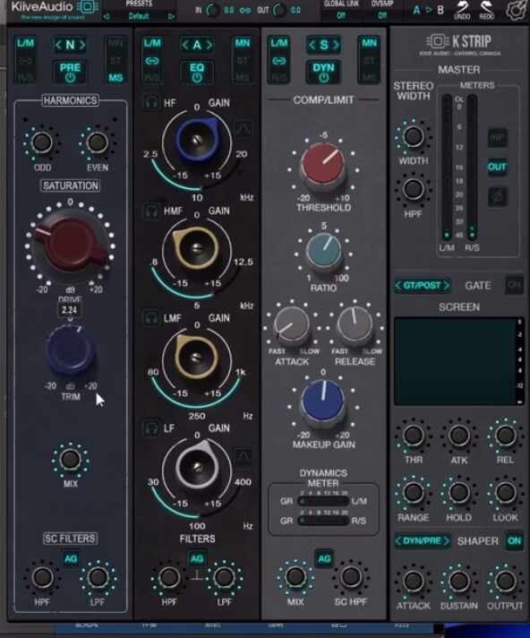Open the GT/POST routing selector
The image size is (530, 638).
tap(423, 285)
